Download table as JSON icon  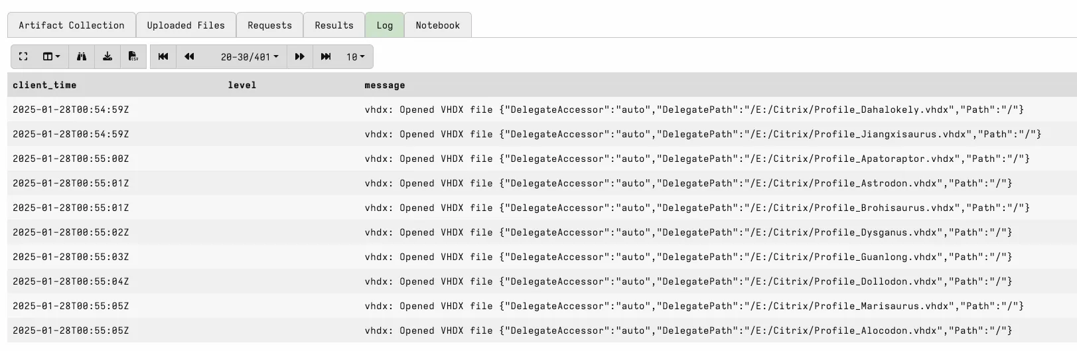108,57
